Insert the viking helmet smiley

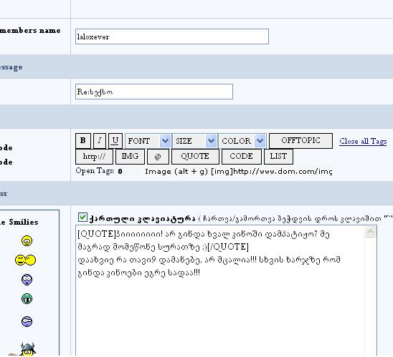27,349
